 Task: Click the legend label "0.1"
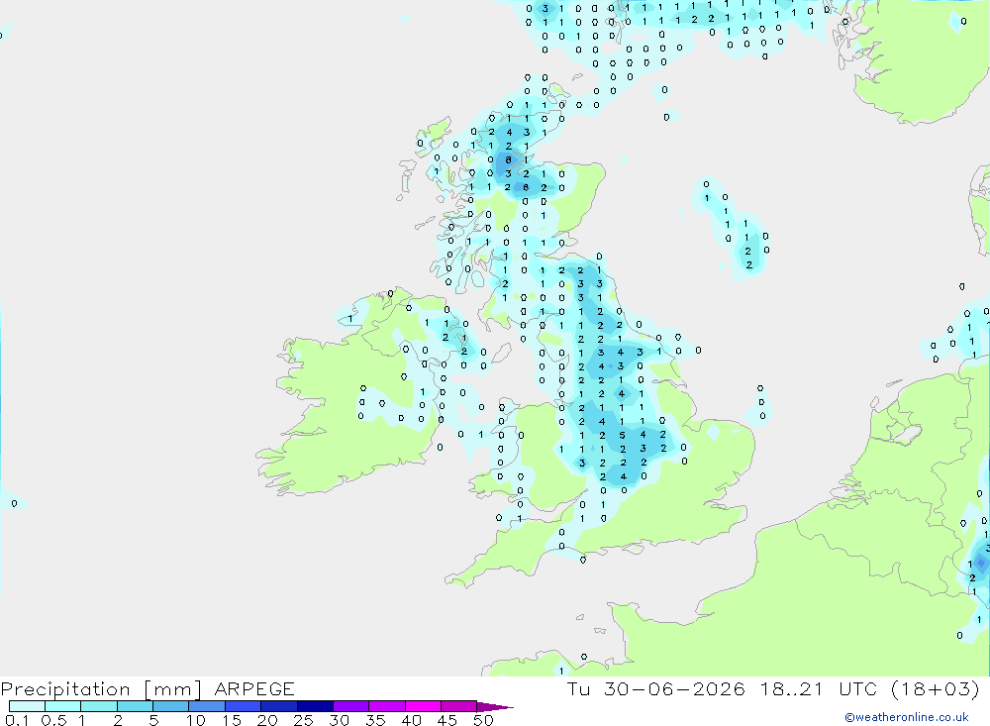coord(17,720)
